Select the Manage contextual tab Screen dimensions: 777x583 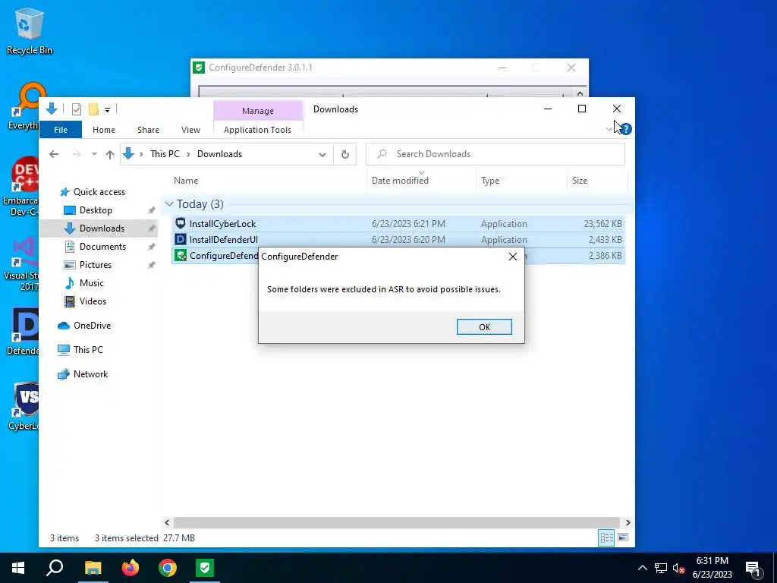pos(258,111)
